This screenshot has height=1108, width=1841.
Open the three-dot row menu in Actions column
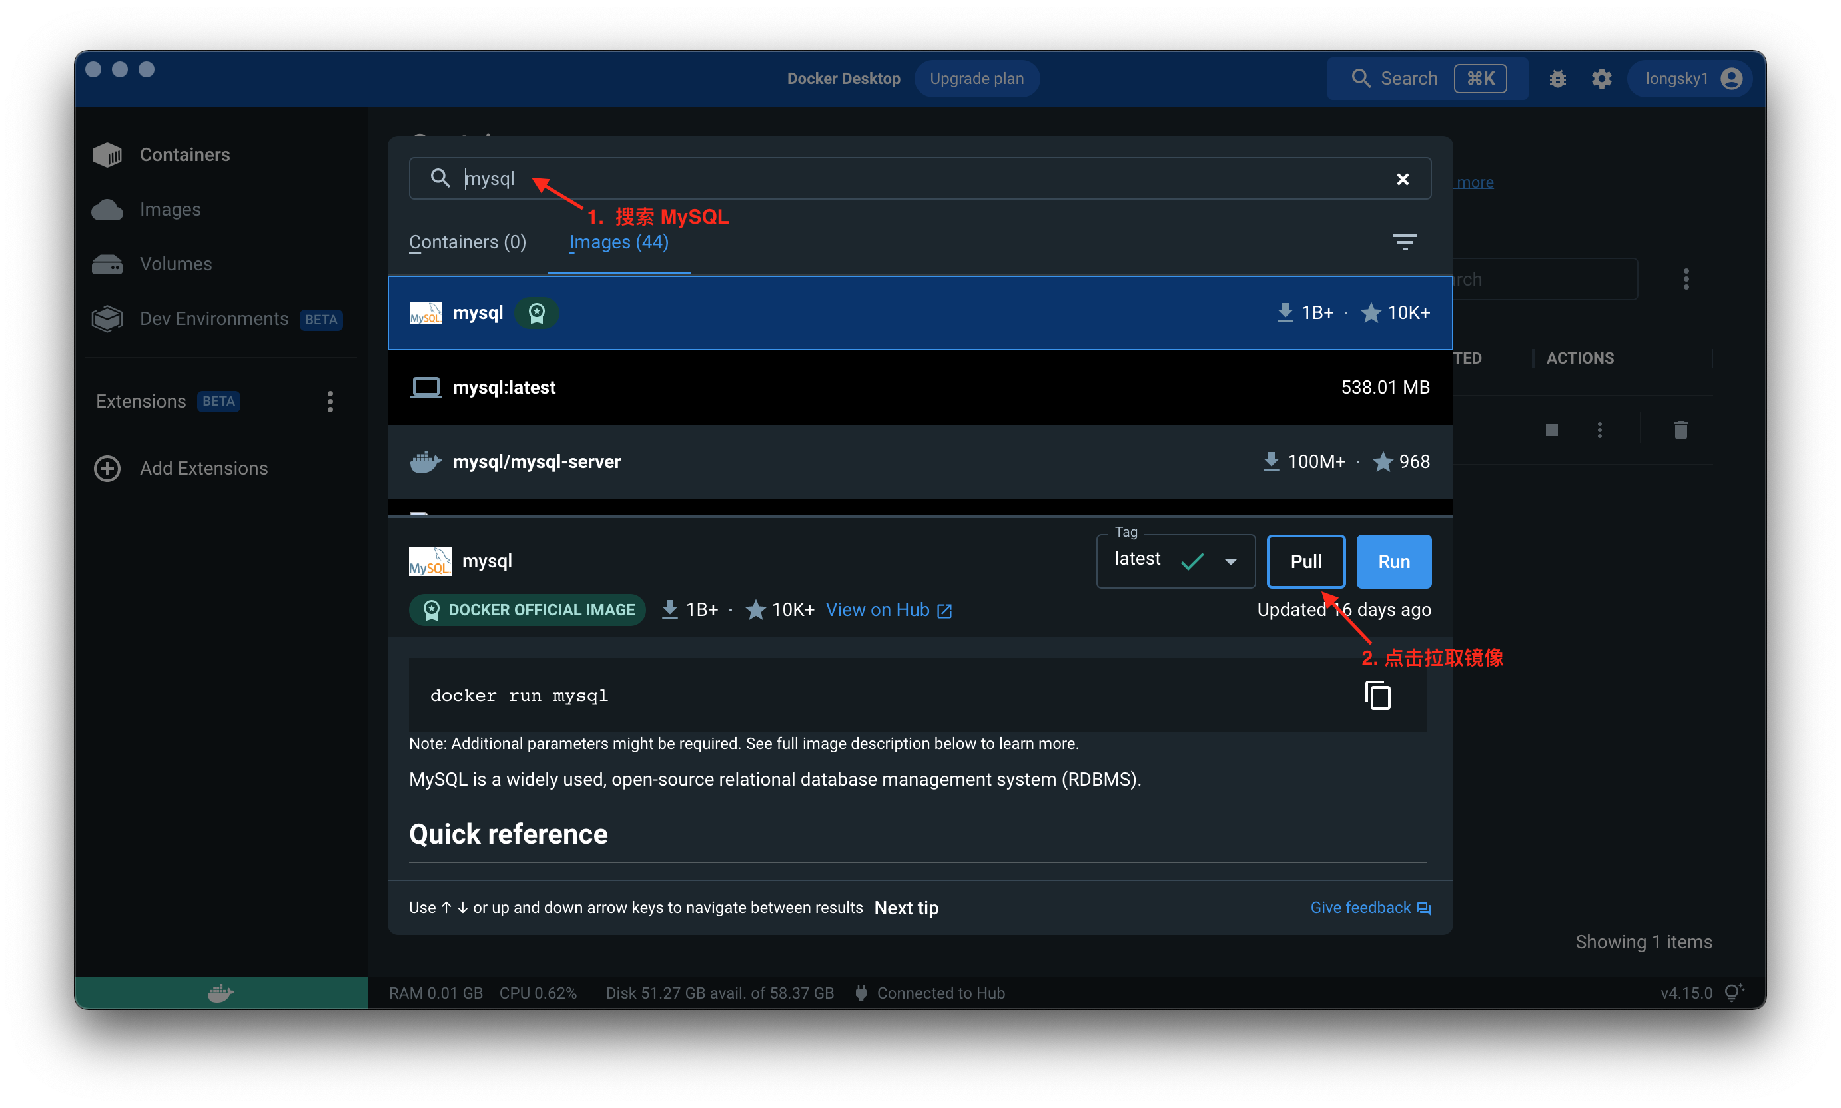[1600, 430]
